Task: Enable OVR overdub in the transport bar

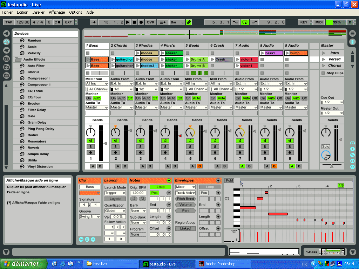Action: 150,22
